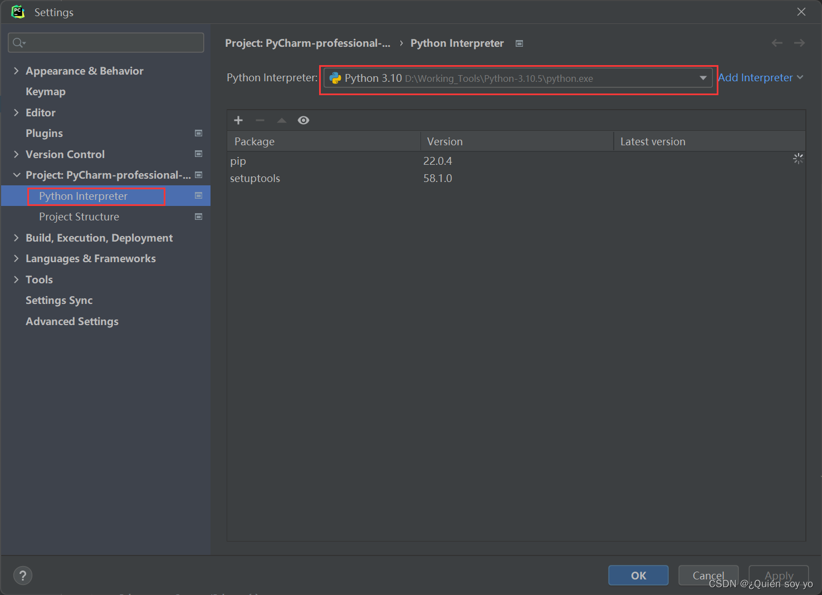The height and width of the screenshot is (595, 822).
Task: Click the back navigation arrow
Action: (777, 43)
